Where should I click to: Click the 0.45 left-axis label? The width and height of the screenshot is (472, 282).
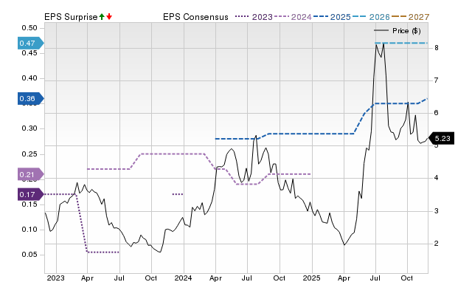(x=29, y=53)
